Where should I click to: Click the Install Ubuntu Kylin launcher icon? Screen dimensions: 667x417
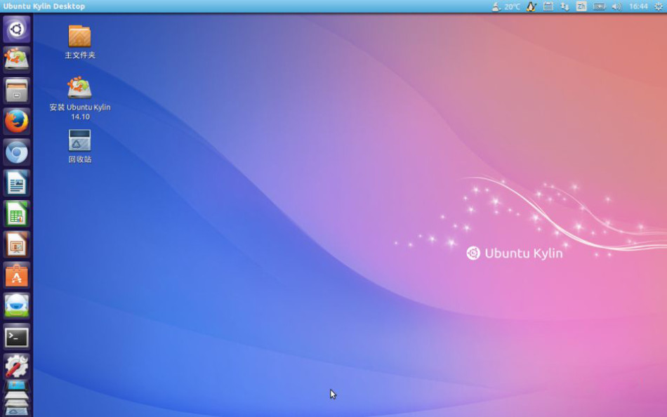(17, 60)
